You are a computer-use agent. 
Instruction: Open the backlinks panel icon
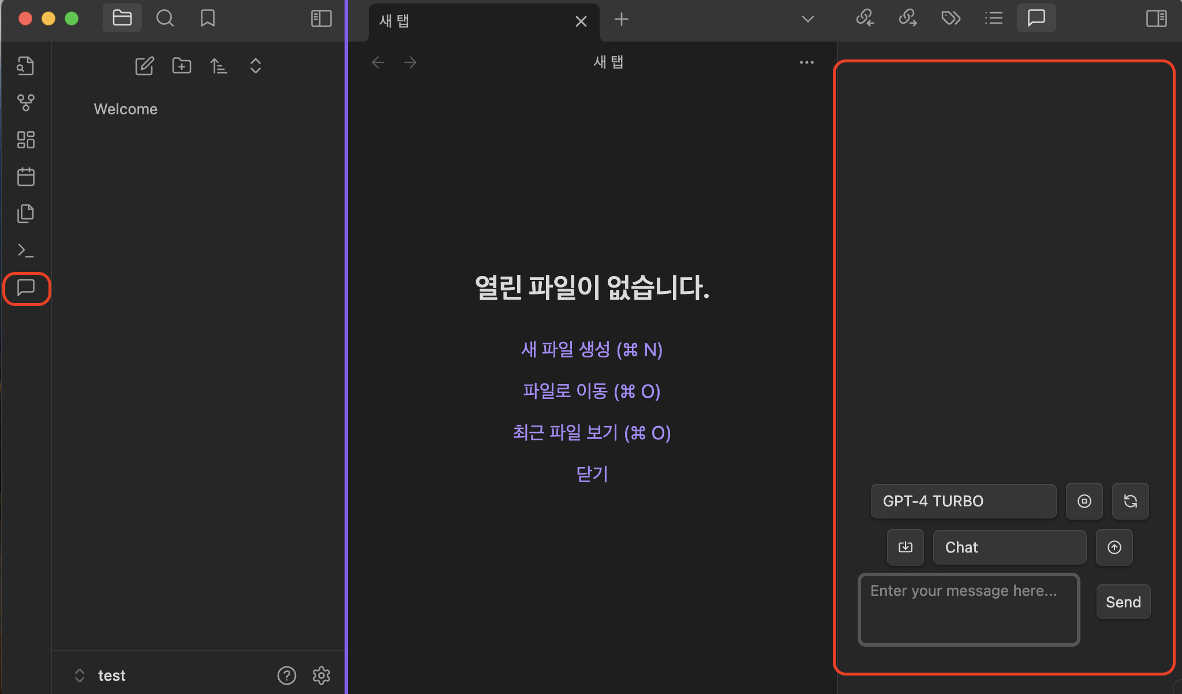pyautogui.click(x=865, y=18)
